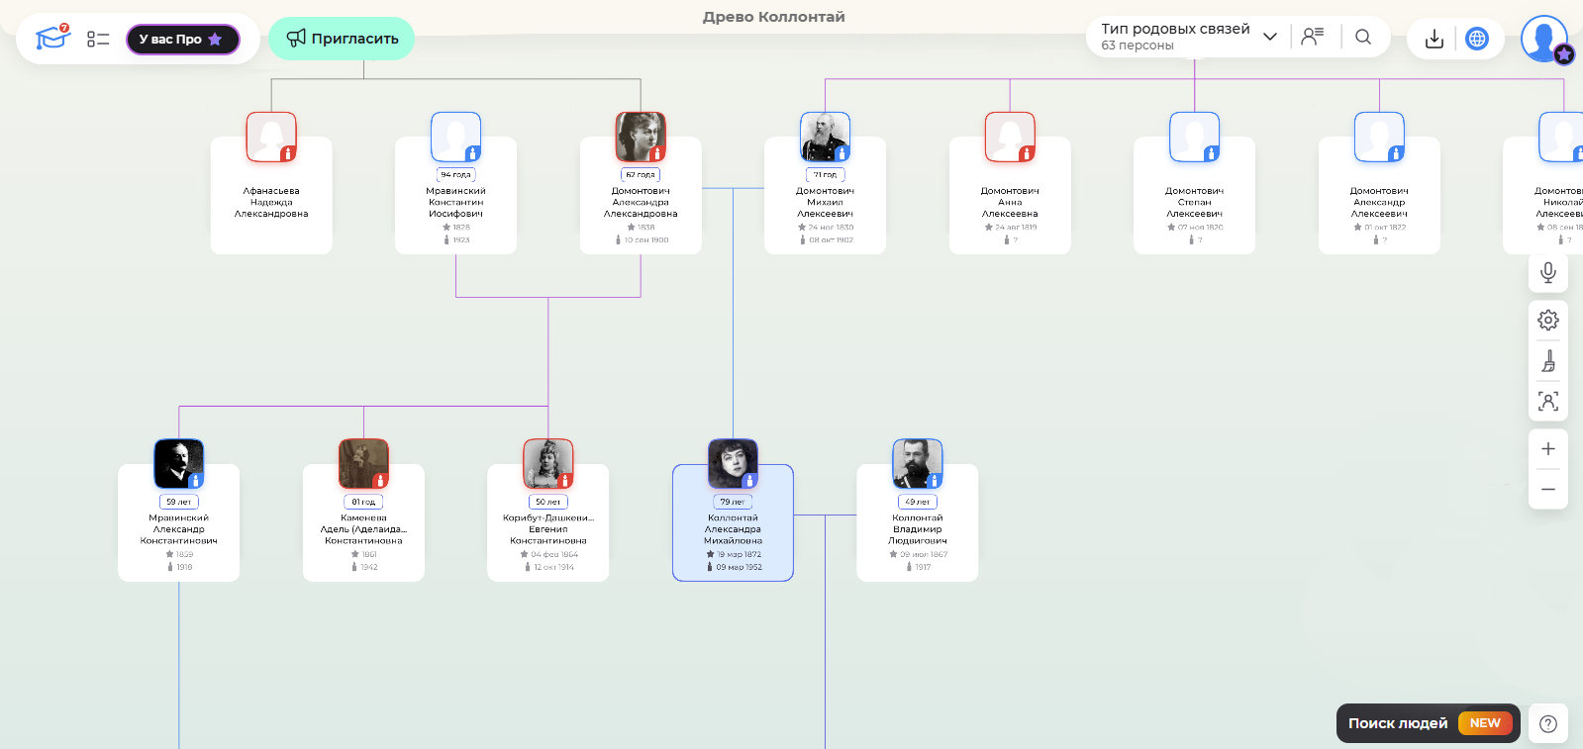The image size is (1583, 749).
Task: Click the Пригласить button
Action: (342, 39)
